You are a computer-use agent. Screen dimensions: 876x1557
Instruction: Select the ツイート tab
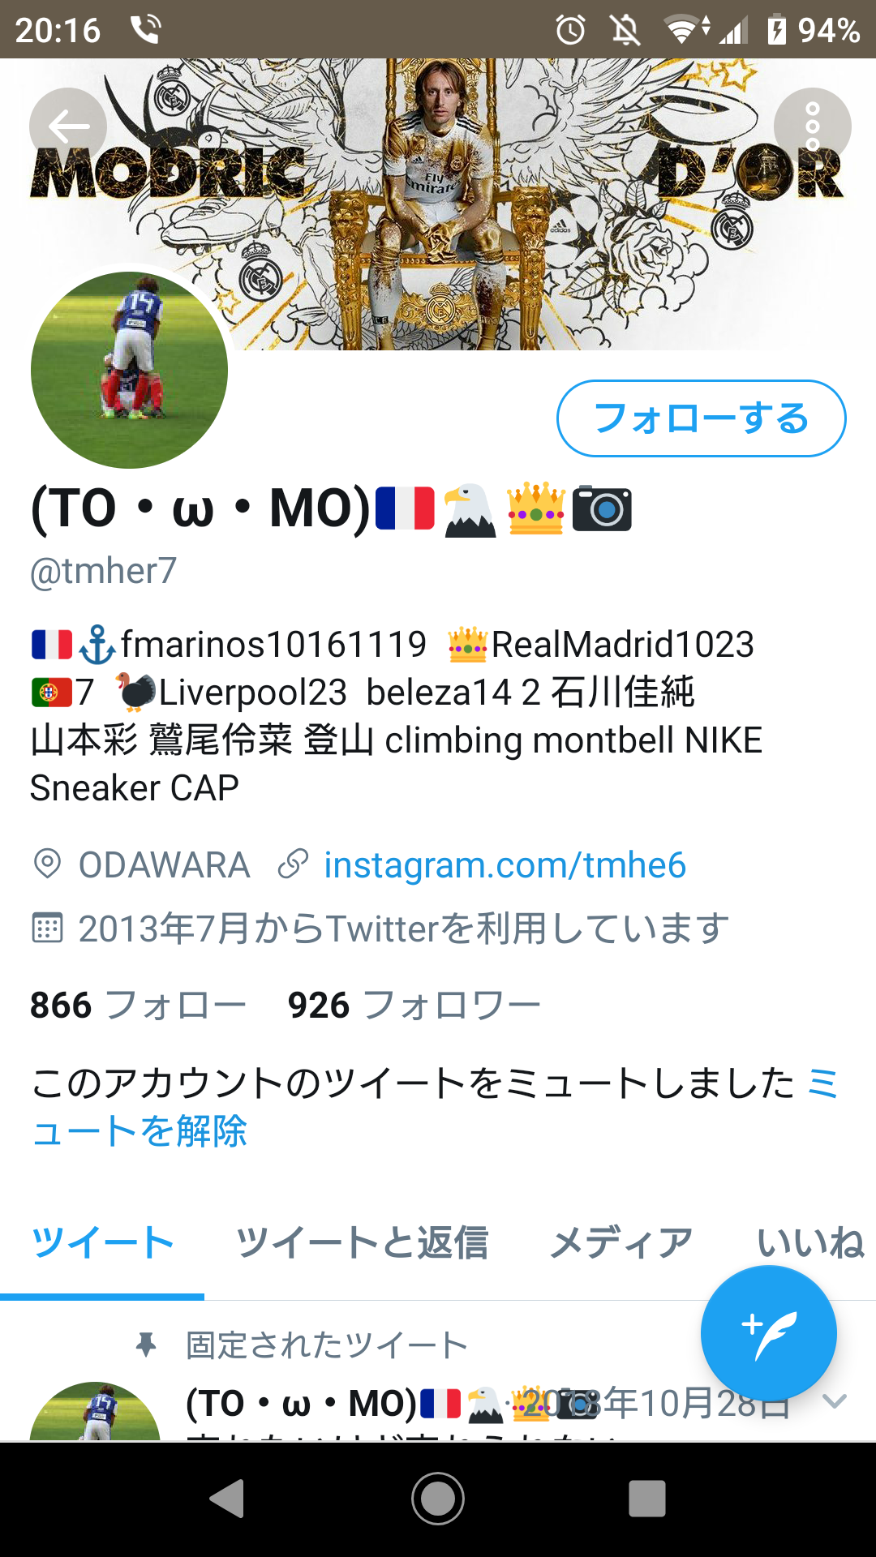[x=102, y=1242]
